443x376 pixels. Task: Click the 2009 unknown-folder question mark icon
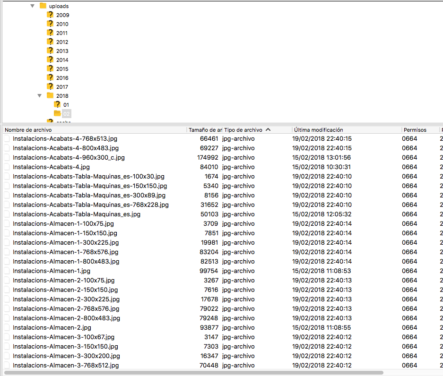coord(50,15)
